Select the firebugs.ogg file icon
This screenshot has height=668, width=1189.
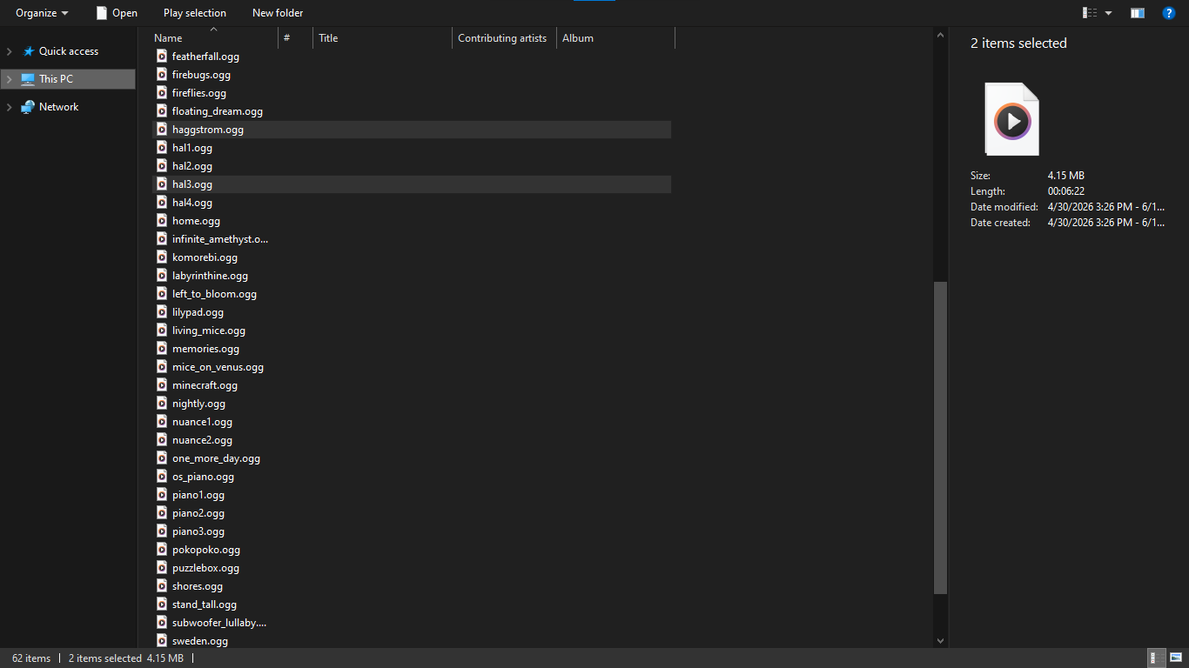[162, 74]
